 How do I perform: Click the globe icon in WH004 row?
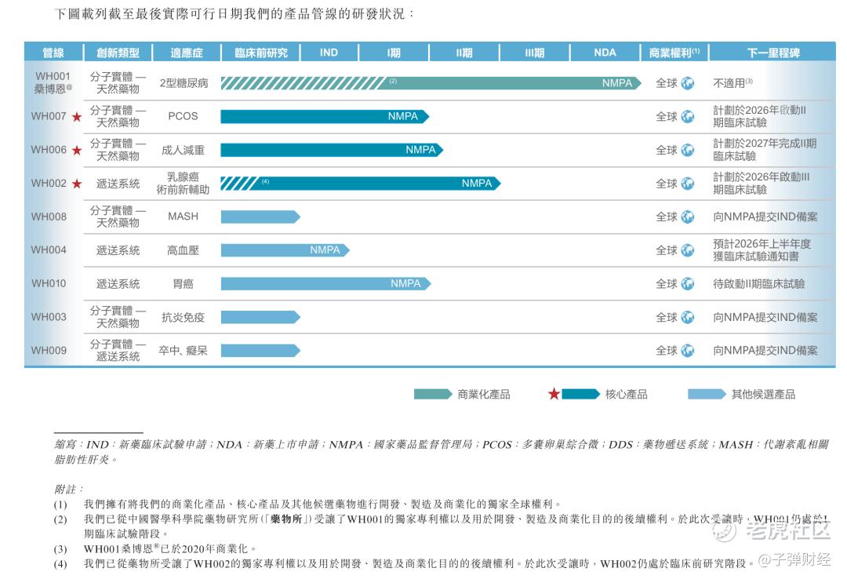pyautogui.click(x=687, y=250)
